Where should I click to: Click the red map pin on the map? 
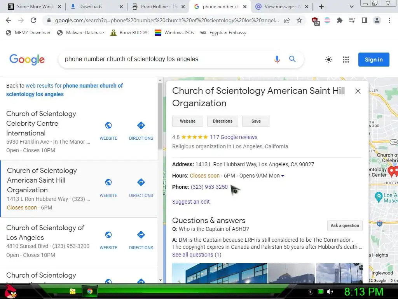[393, 171]
